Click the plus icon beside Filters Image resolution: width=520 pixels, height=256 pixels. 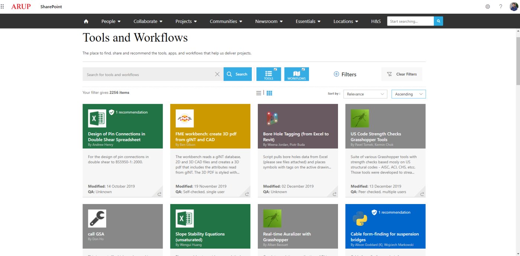click(x=336, y=74)
